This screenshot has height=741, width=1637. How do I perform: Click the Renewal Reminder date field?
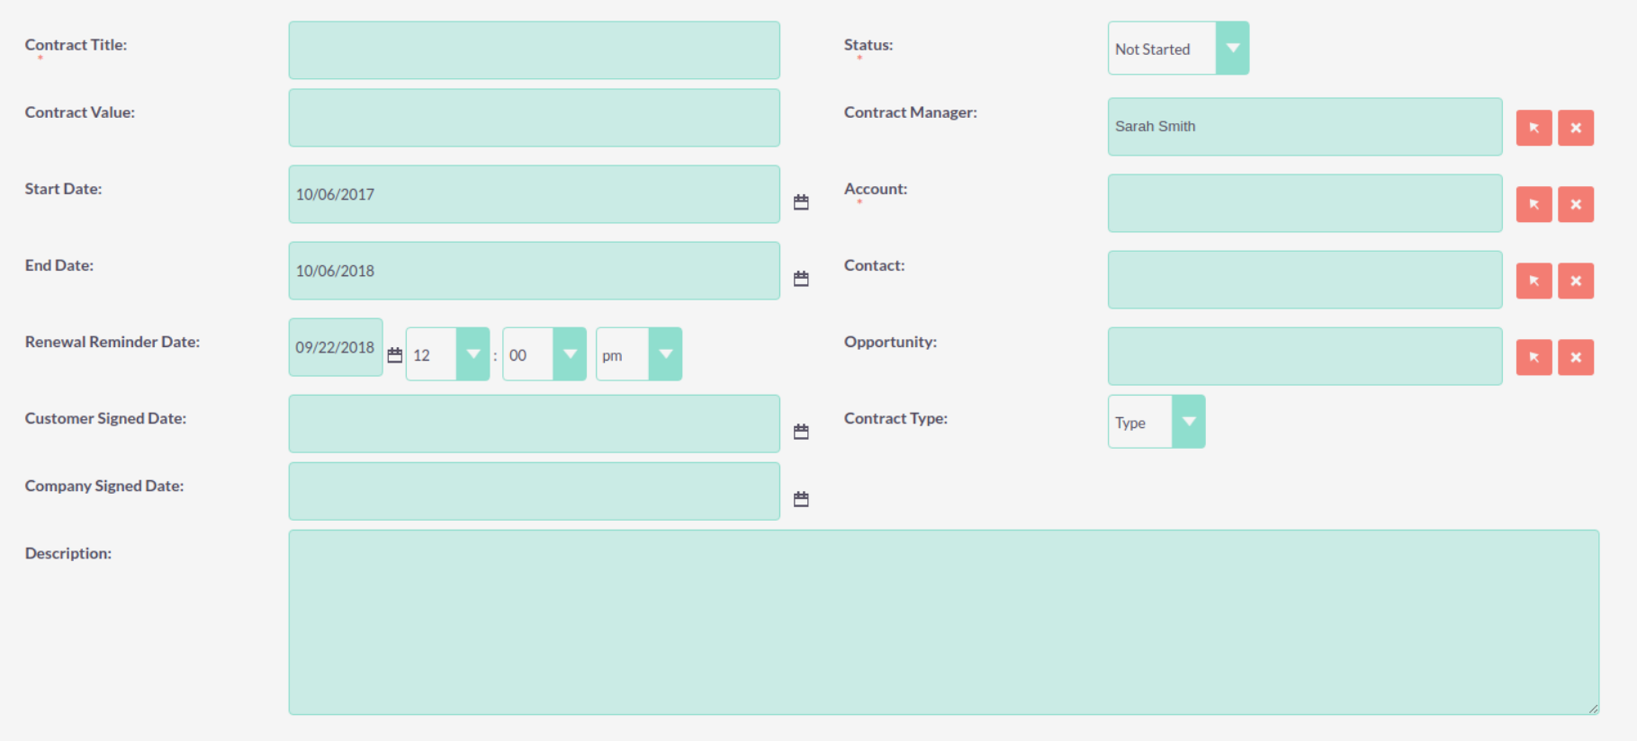pyautogui.click(x=335, y=347)
